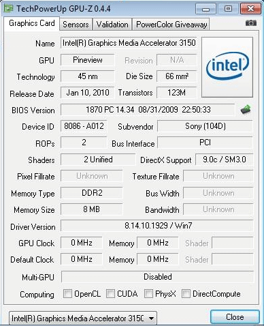Check the PhysX checkbox
This screenshot has width=264, height=326.
coord(148,293)
